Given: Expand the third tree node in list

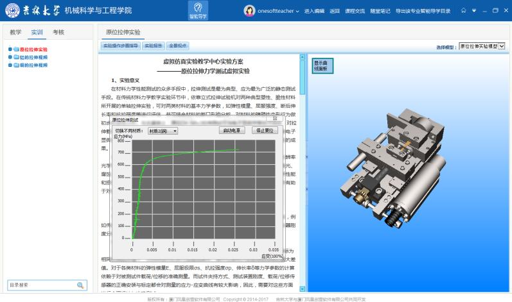Looking at the screenshot, I should [10, 65].
